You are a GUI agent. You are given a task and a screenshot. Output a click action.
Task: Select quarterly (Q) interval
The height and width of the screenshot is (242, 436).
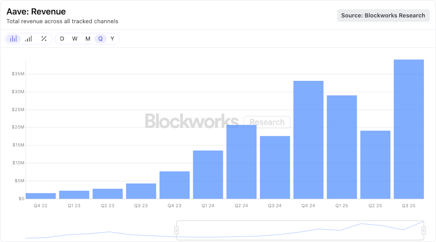tap(100, 39)
